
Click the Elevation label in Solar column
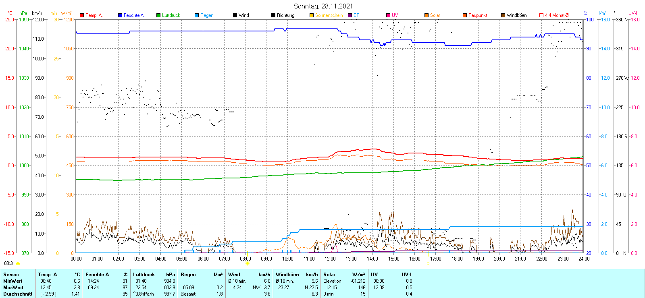(x=333, y=281)
